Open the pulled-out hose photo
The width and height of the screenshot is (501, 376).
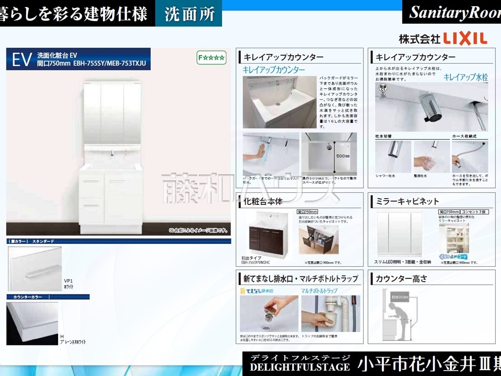(470, 157)
